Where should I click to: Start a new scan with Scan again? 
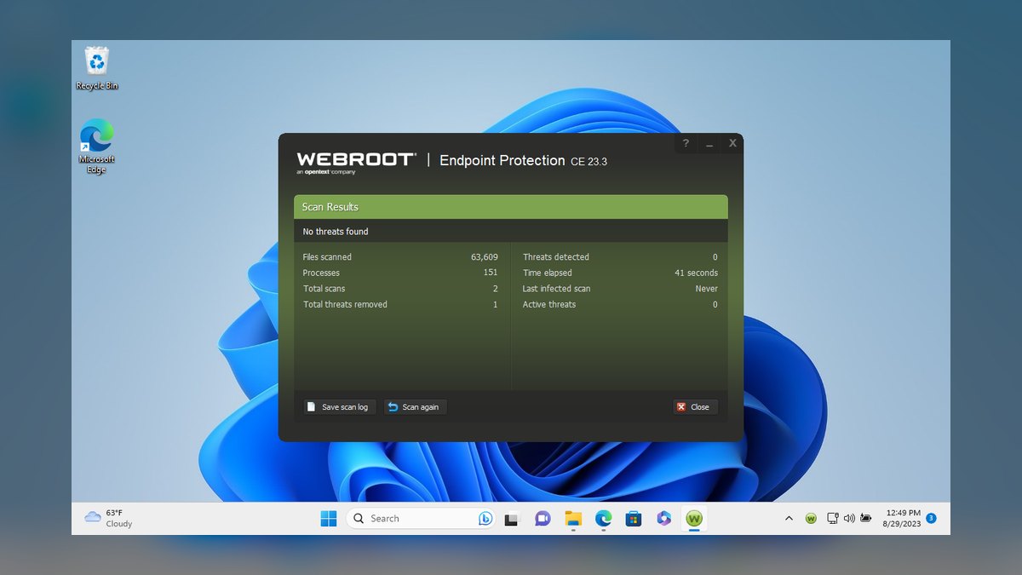coord(415,407)
